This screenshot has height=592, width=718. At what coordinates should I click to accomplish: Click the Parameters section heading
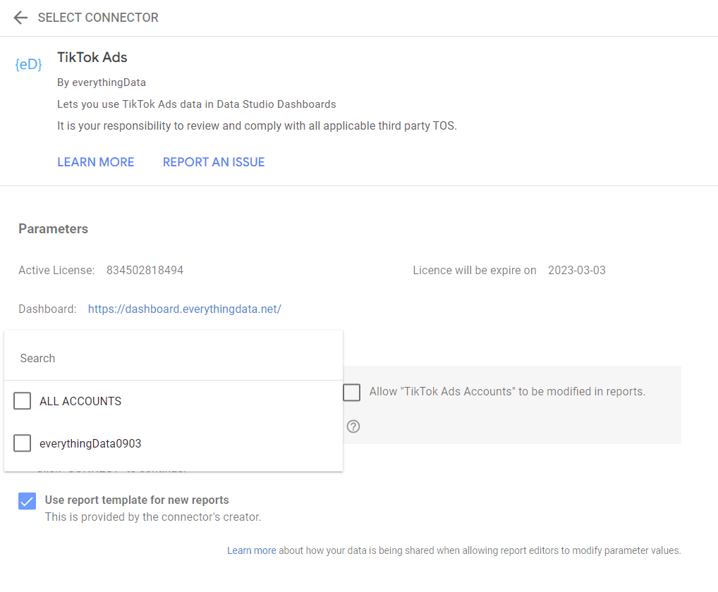(x=53, y=228)
